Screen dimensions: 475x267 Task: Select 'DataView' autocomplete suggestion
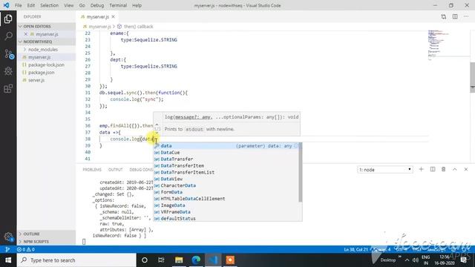[226, 179]
